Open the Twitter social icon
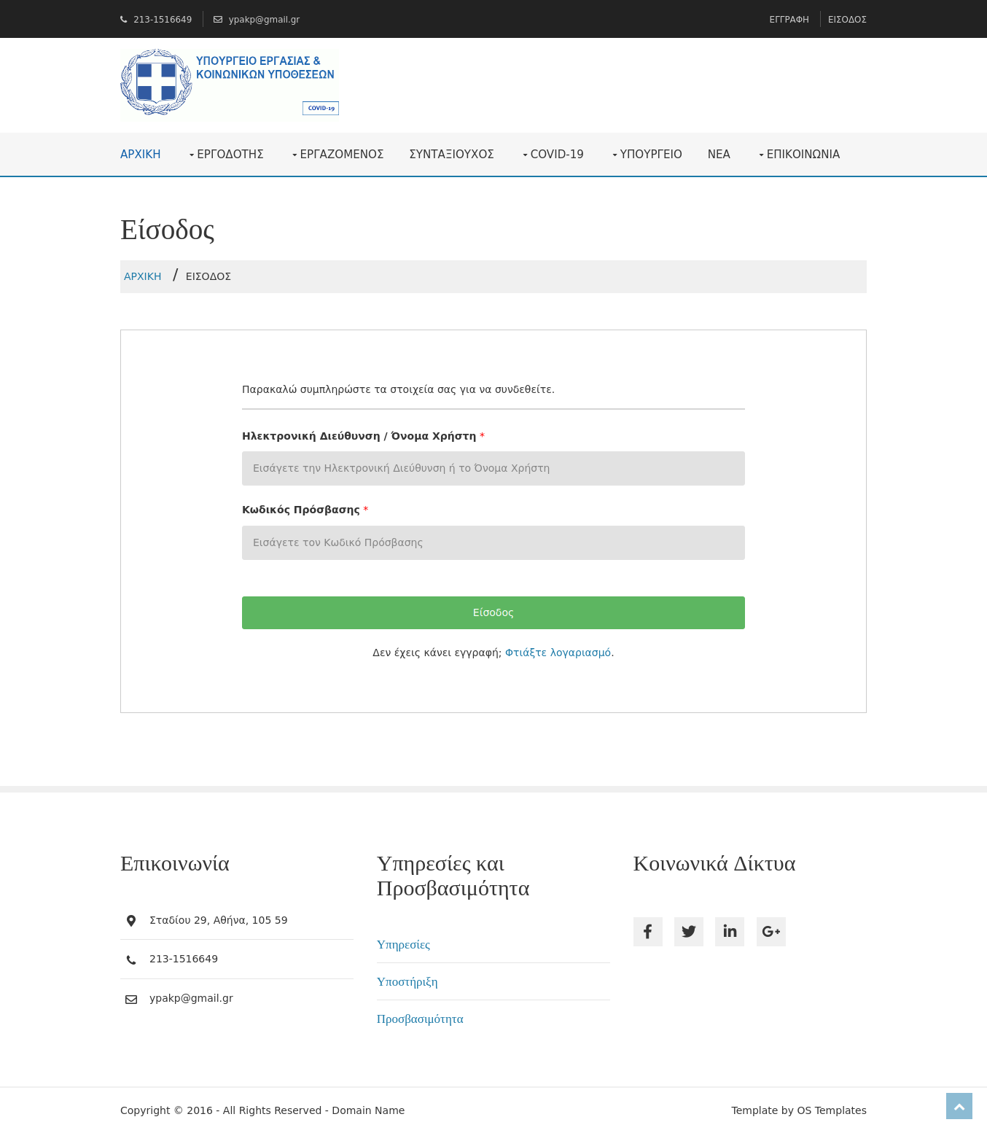The width and height of the screenshot is (987, 1133). tap(689, 932)
